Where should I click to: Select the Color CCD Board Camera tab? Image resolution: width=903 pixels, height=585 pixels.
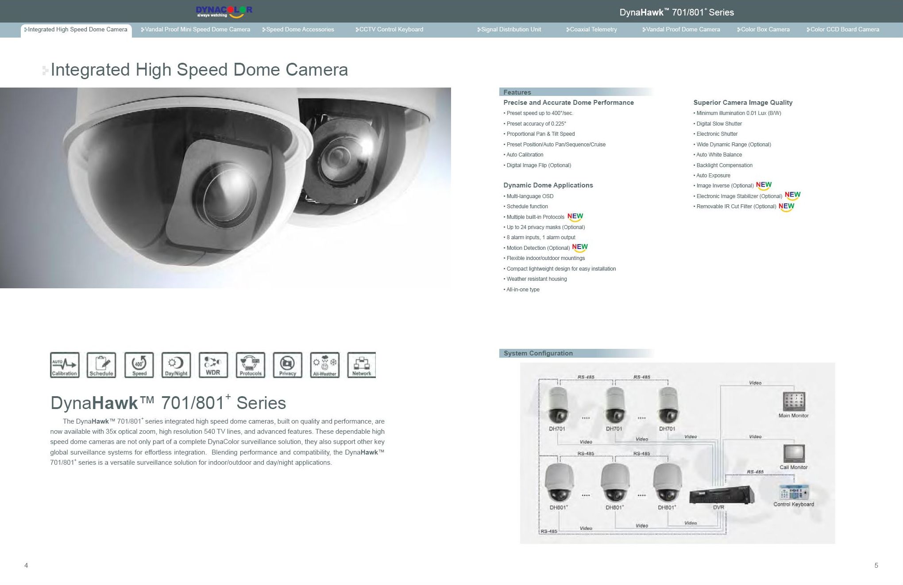(x=843, y=30)
